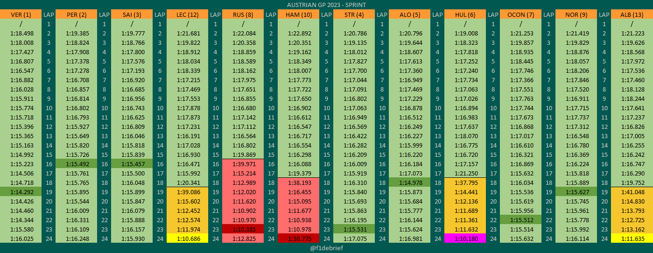Click the PER (2) column header
The width and height of the screenshot is (653, 253).
click(x=76, y=14)
